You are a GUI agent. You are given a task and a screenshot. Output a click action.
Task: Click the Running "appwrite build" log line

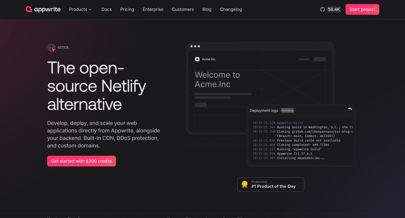pos(287,149)
